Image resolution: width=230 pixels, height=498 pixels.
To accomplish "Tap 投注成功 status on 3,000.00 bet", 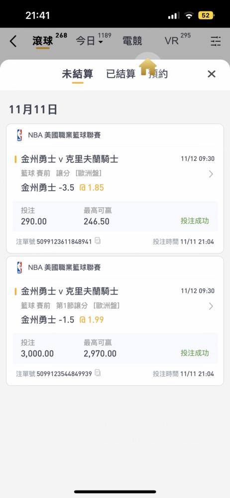I will (195, 353).
